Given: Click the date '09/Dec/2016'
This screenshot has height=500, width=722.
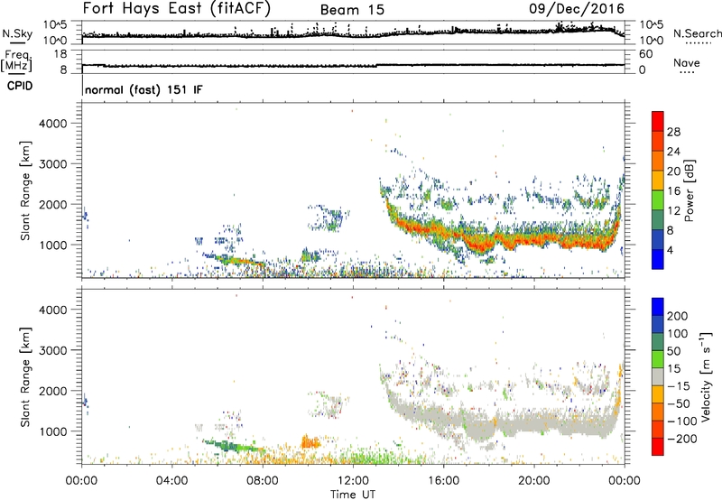Looking at the screenshot, I should 577,8.
